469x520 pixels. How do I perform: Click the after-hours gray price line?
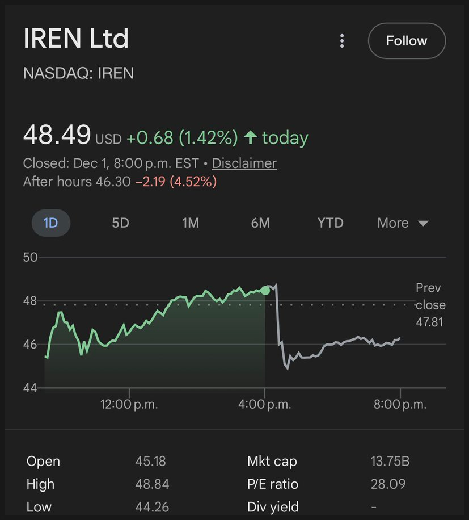(x=340, y=343)
